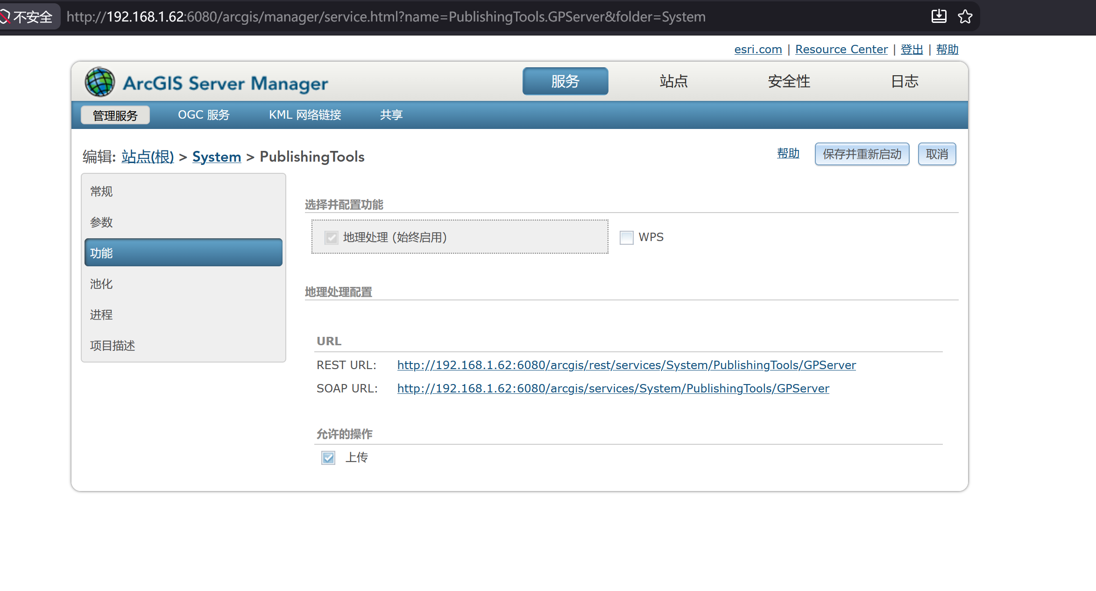Click the URL subsection heading
The height and width of the screenshot is (591, 1096).
click(329, 341)
